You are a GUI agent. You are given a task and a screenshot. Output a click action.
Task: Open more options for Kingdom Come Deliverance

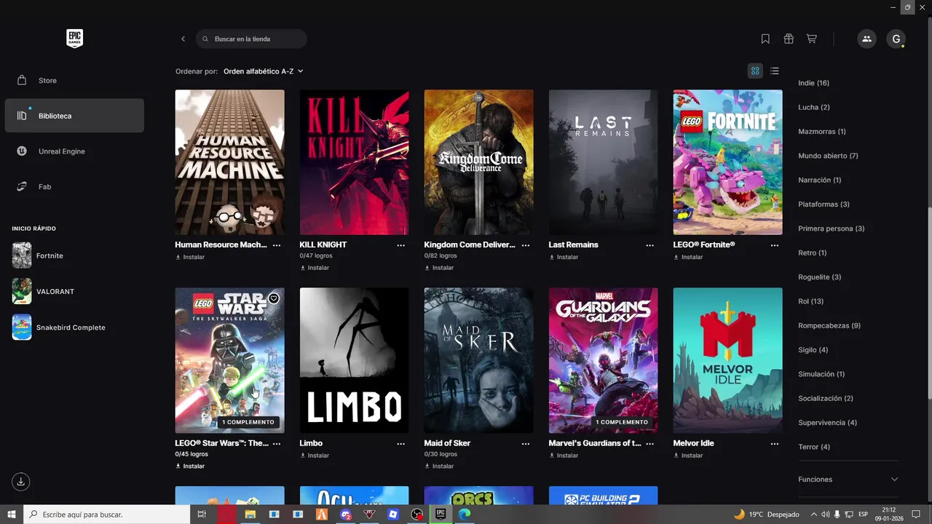pyautogui.click(x=526, y=245)
